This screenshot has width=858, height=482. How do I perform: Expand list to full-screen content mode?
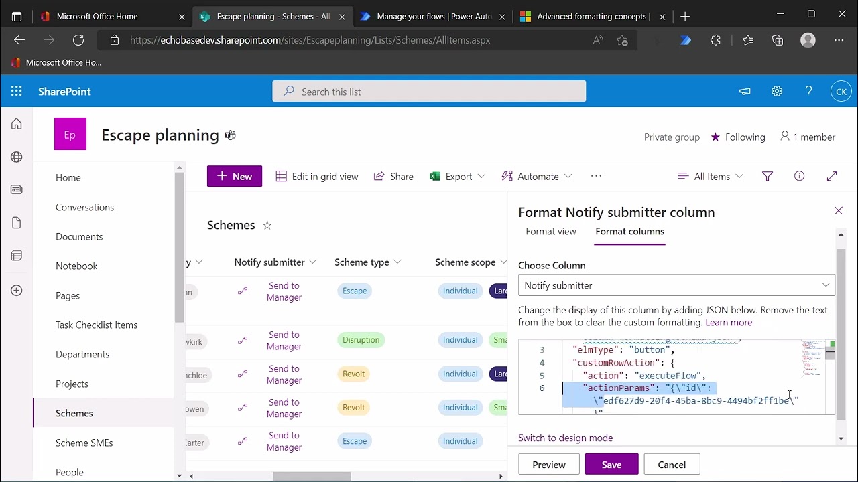point(832,177)
